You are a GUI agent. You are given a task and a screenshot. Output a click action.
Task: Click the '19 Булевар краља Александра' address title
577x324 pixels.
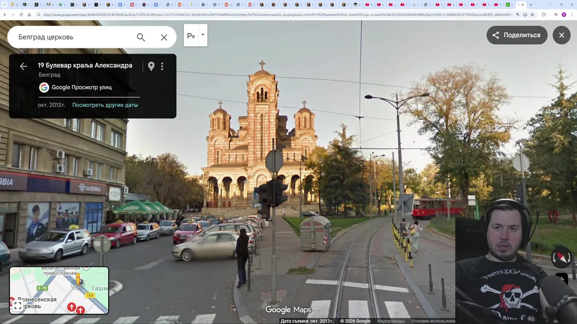[85, 66]
